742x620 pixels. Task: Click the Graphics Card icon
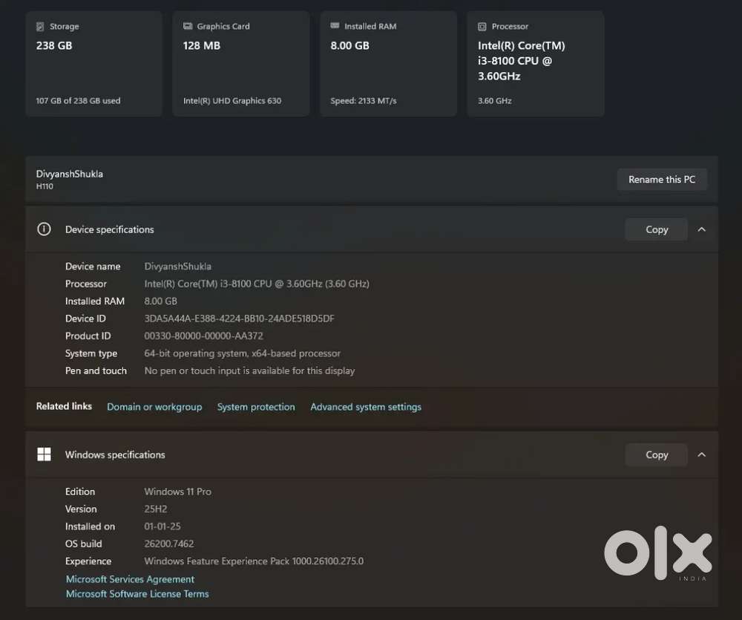[188, 27]
